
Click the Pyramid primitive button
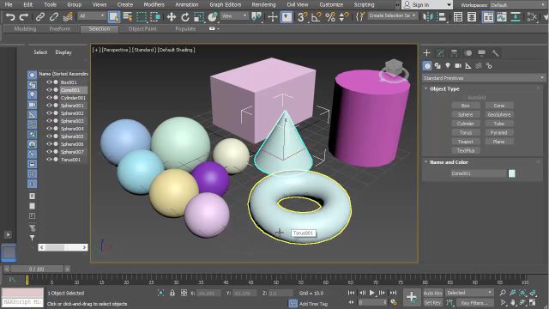(499, 132)
